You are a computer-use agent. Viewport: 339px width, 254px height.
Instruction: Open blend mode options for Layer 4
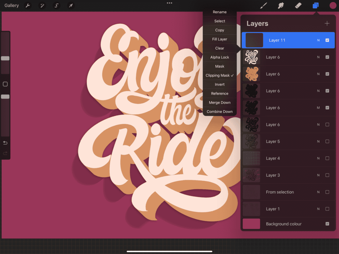(x=318, y=158)
